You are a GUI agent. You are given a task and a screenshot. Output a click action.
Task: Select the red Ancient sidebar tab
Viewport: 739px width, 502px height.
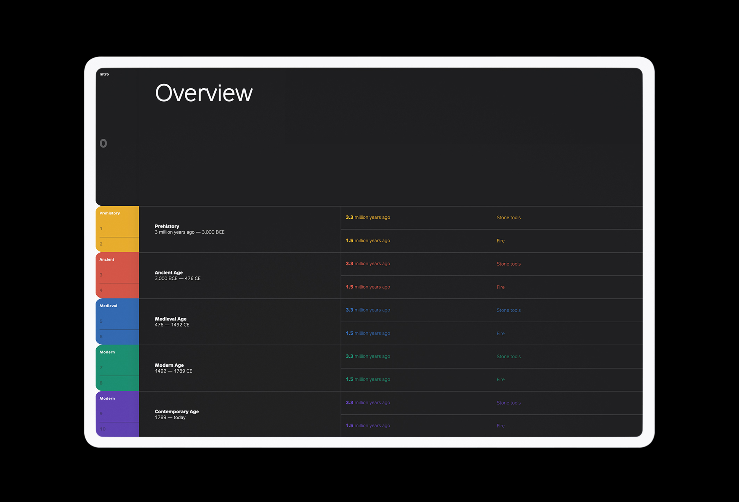click(x=106, y=259)
